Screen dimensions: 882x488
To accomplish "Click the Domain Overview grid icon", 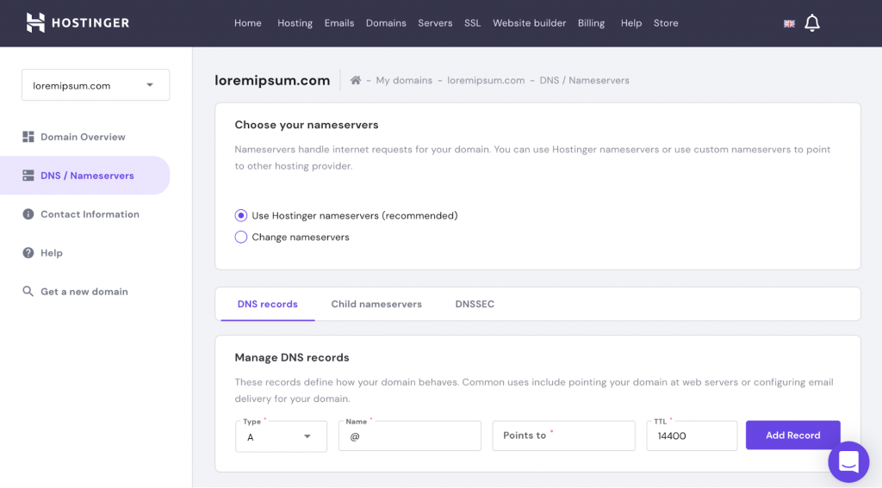I will click(x=28, y=137).
